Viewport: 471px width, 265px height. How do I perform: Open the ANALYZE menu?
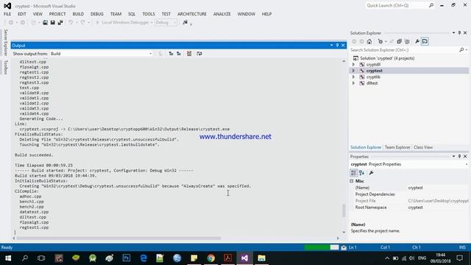click(222, 14)
